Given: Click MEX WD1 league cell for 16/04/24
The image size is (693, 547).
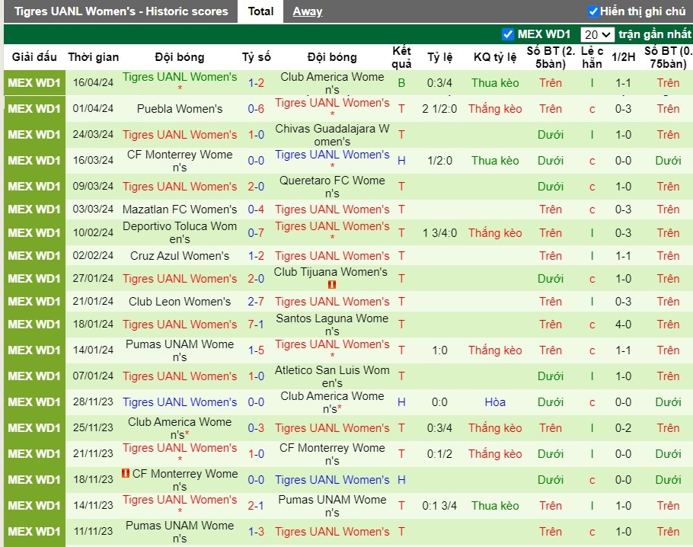Looking at the screenshot, I should 34,83.
